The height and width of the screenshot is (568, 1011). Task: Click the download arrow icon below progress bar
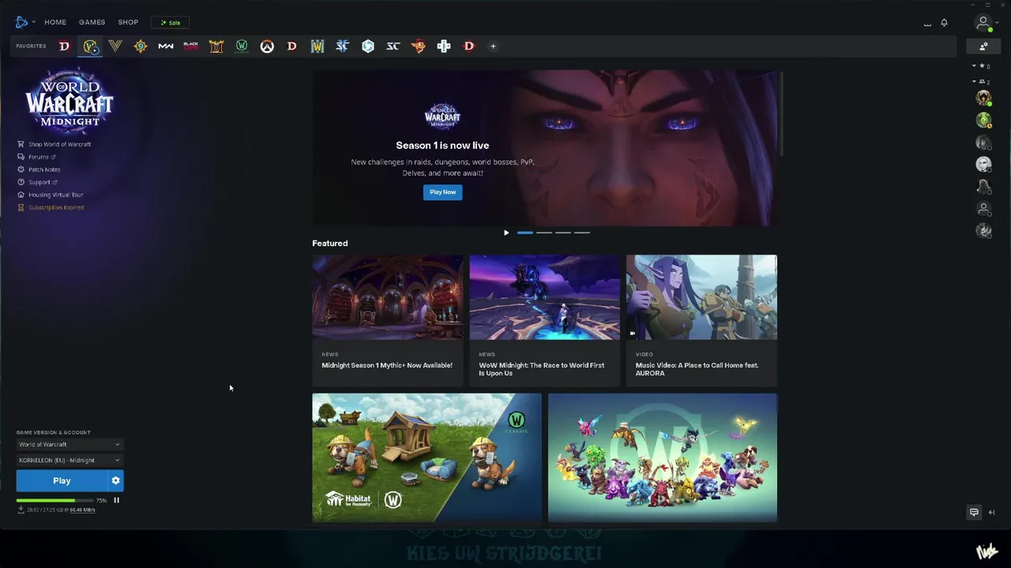click(x=21, y=510)
